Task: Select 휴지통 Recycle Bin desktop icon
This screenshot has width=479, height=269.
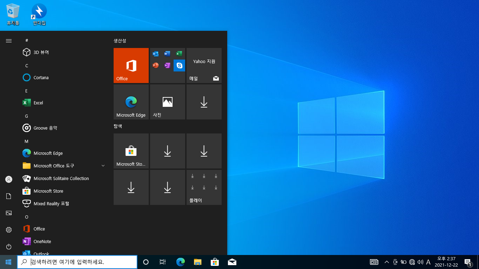Action: (13, 15)
